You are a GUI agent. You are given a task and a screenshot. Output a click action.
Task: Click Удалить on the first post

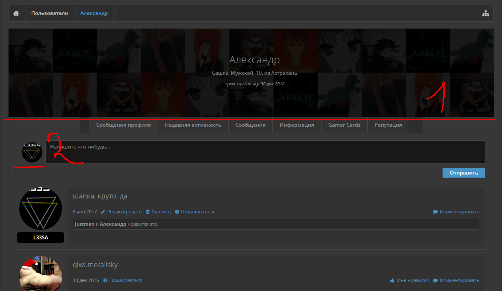point(161,212)
